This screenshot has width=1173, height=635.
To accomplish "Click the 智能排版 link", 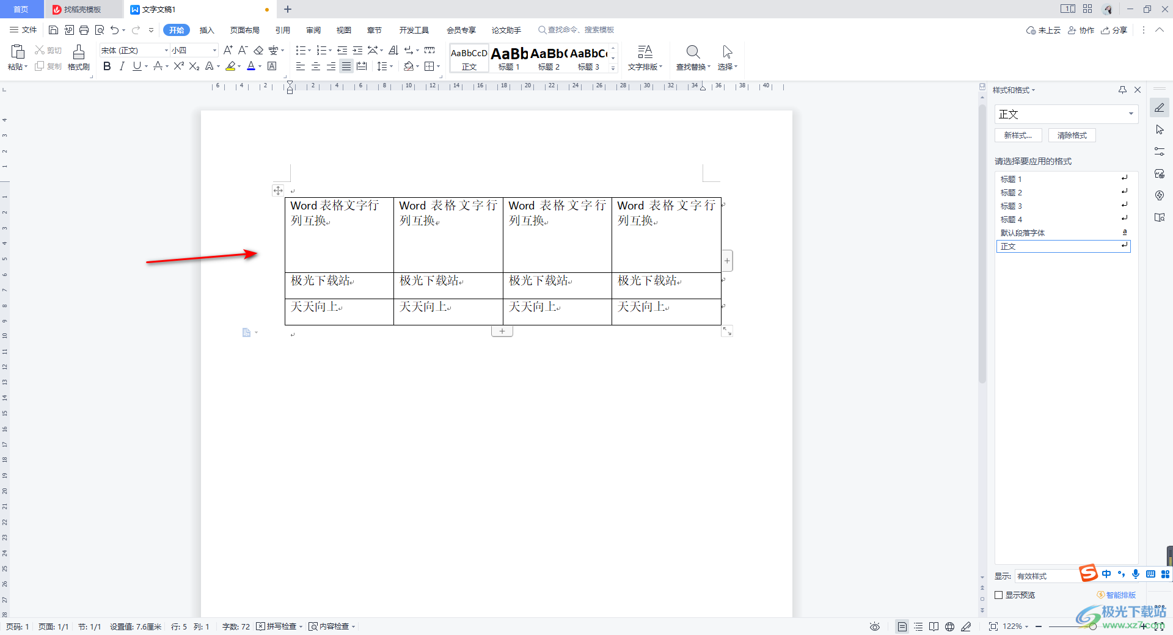I will (x=1117, y=595).
